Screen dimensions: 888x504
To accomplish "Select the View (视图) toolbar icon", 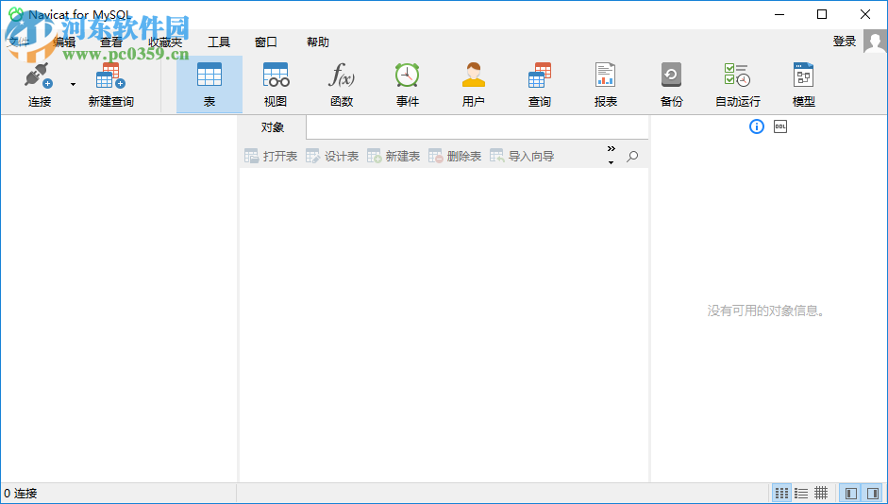I will tap(276, 75).
